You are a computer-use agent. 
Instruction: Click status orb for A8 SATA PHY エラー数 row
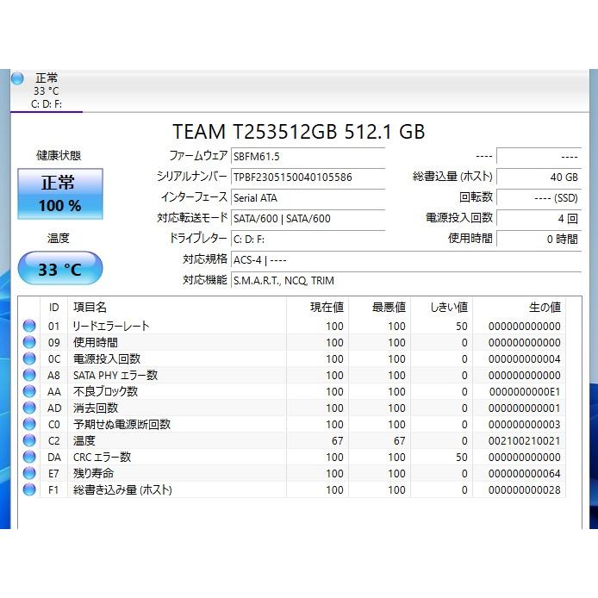click(x=29, y=376)
